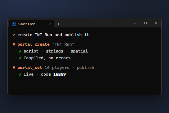Close the Claude Code tab
Screen dimensions: 169x113
tap(50, 24)
